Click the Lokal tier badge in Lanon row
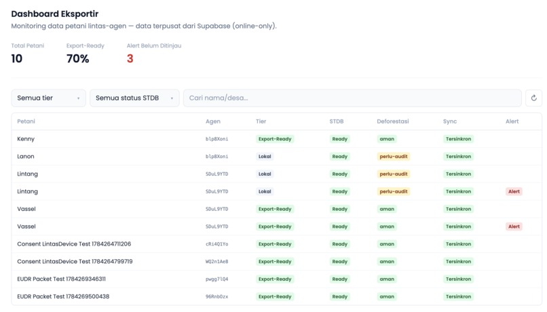This screenshot has width=547, height=312. point(265,156)
